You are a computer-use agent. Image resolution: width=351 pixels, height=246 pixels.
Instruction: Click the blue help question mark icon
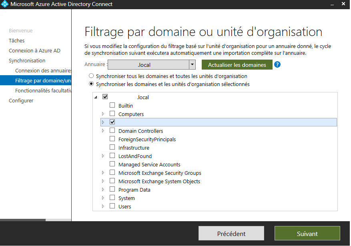(x=277, y=65)
